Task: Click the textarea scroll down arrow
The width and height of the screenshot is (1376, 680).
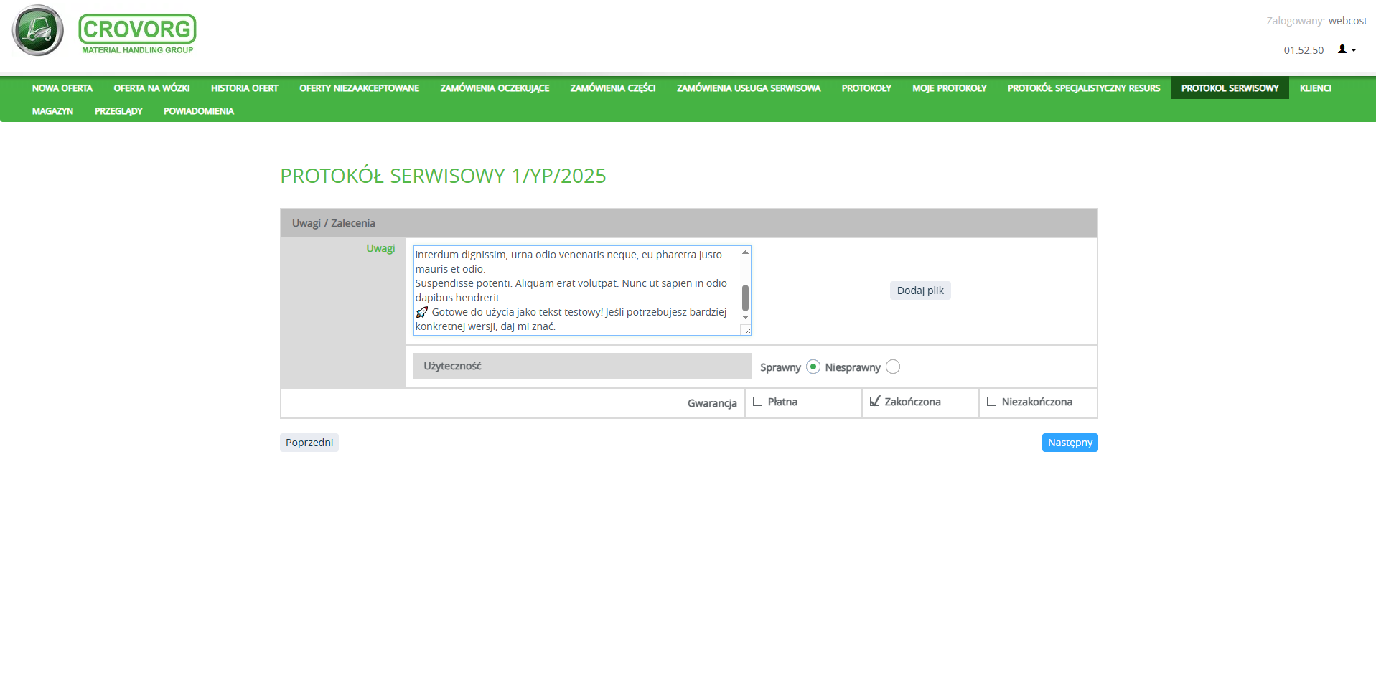Action: [x=745, y=317]
